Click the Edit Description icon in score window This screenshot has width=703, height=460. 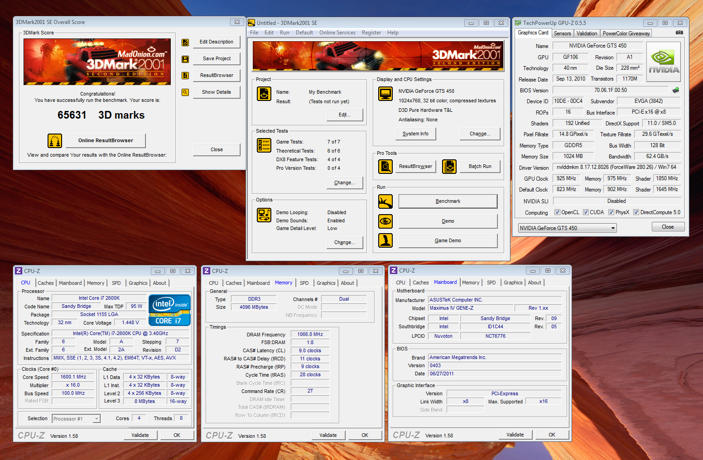(x=185, y=43)
